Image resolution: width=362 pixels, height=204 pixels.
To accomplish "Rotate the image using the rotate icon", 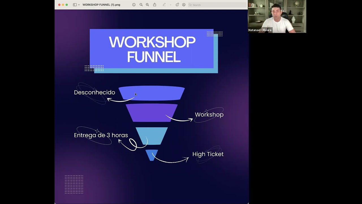I will (x=177, y=5).
